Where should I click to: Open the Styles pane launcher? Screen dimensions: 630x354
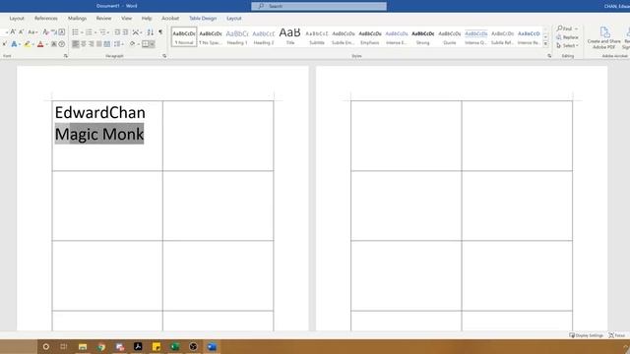[549, 56]
